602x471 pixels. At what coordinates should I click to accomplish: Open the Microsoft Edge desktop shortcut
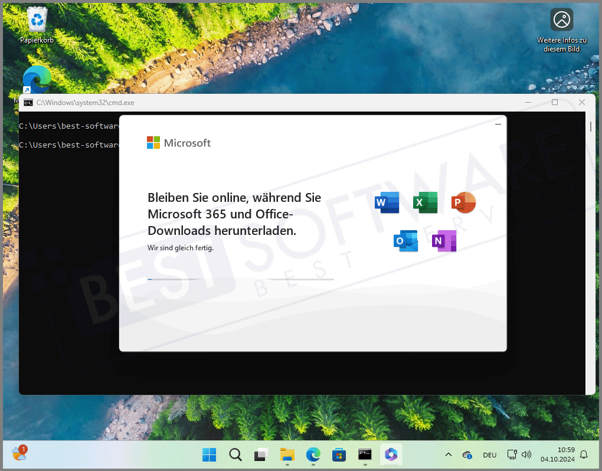[37, 80]
